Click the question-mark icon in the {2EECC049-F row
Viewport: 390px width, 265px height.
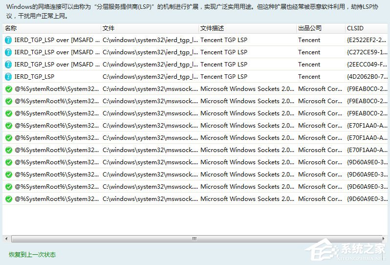(8, 65)
